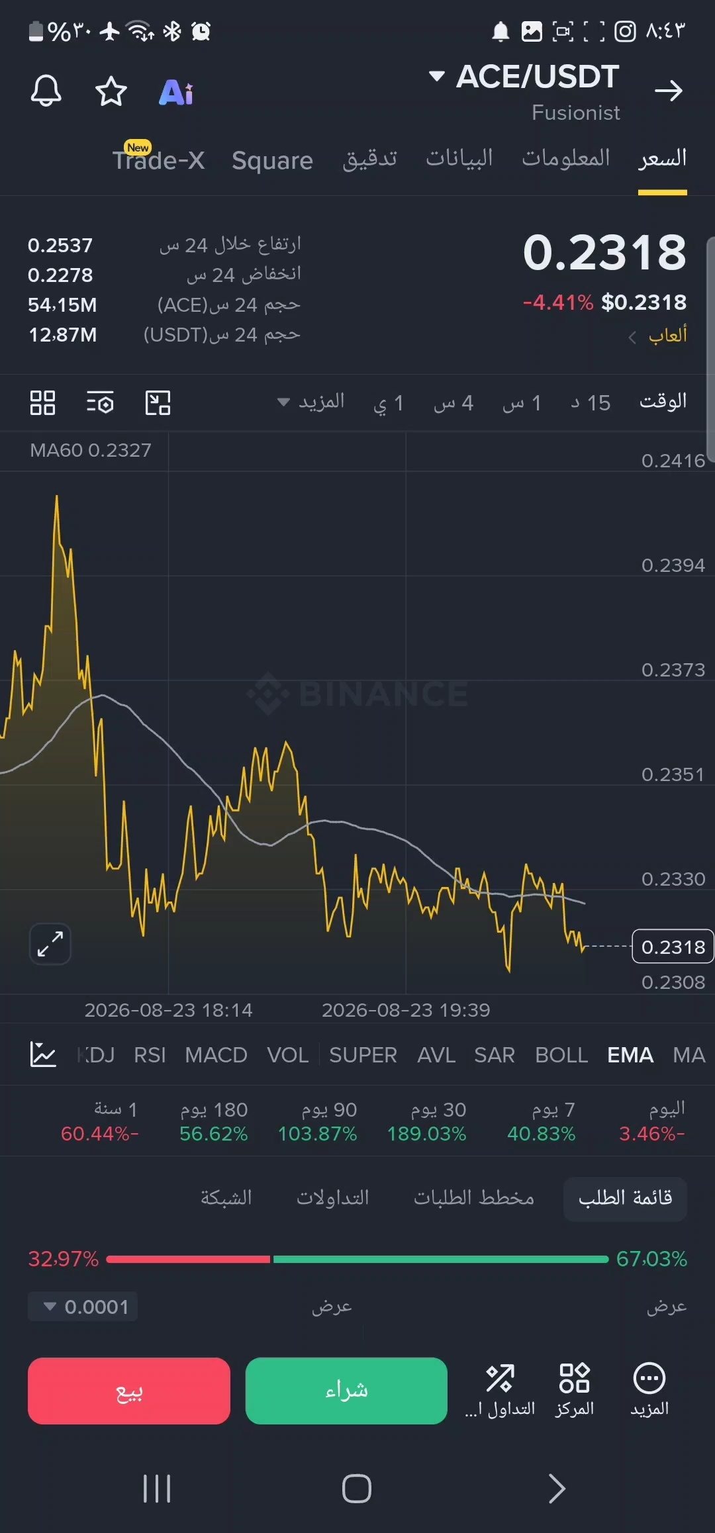Tap the notification bell in status bar
This screenshot has height=1533, width=715.
501,32
